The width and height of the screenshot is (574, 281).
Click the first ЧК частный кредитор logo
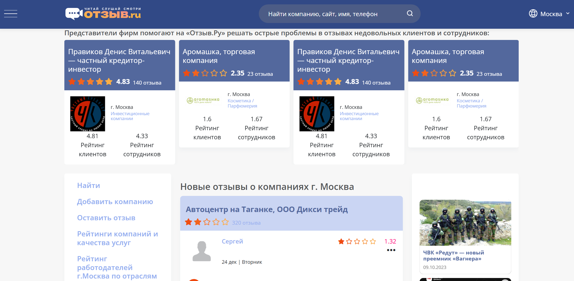(88, 114)
